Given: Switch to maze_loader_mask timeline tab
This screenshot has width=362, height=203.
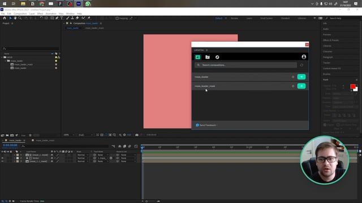Looking at the screenshot, I should pos(45,140).
